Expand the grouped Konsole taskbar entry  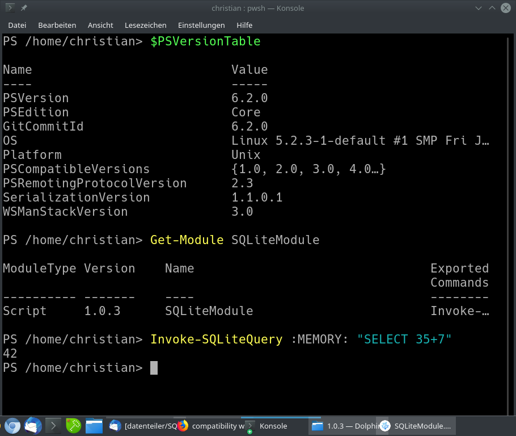coord(249,426)
